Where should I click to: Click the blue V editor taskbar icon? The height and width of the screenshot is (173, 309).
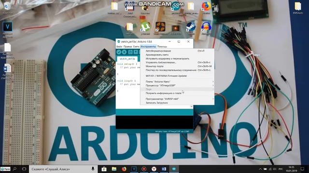[134, 169]
